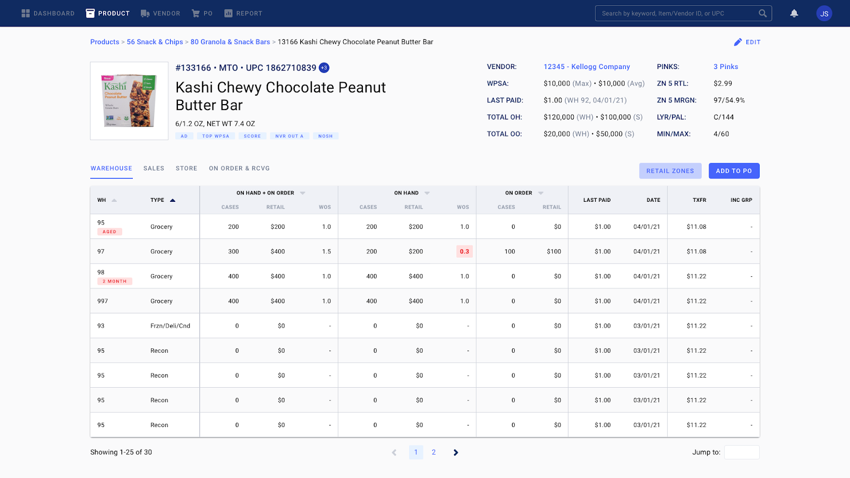Click the Jump to page field
The width and height of the screenshot is (850, 478).
[x=742, y=453]
